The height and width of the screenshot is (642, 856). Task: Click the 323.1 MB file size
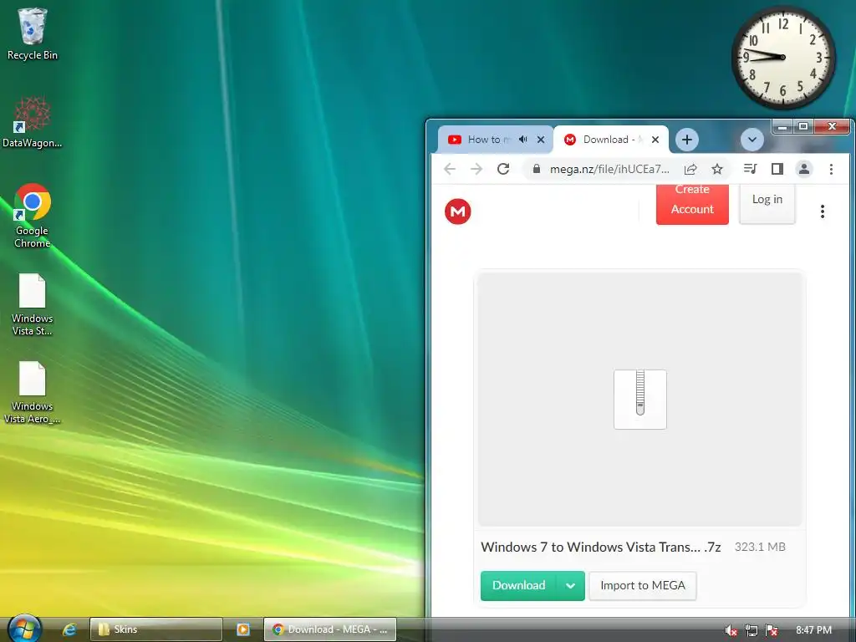click(x=760, y=547)
